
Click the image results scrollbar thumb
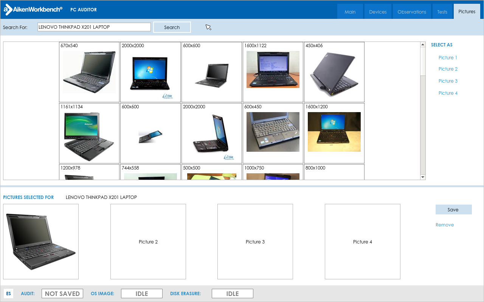point(423,61)
